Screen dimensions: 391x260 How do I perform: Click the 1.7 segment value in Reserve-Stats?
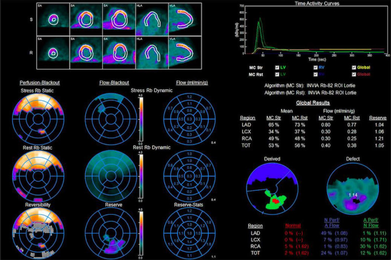click(x=189, y=249)
